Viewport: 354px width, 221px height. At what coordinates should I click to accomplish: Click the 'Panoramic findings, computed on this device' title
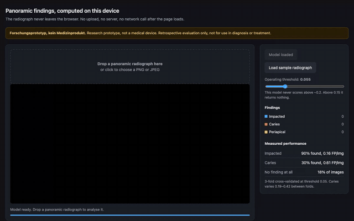pos(63,11)
